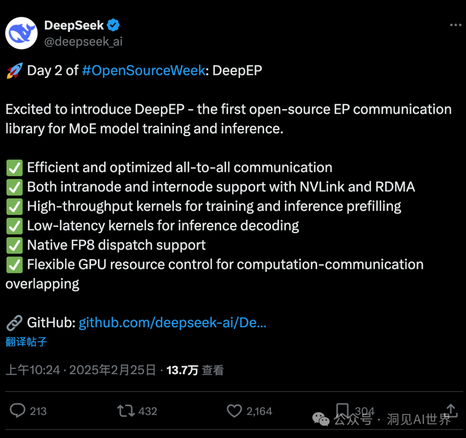Click the DeepSeek whale profile avatar
Screen dimensions: 466x438
pos(21,33)
